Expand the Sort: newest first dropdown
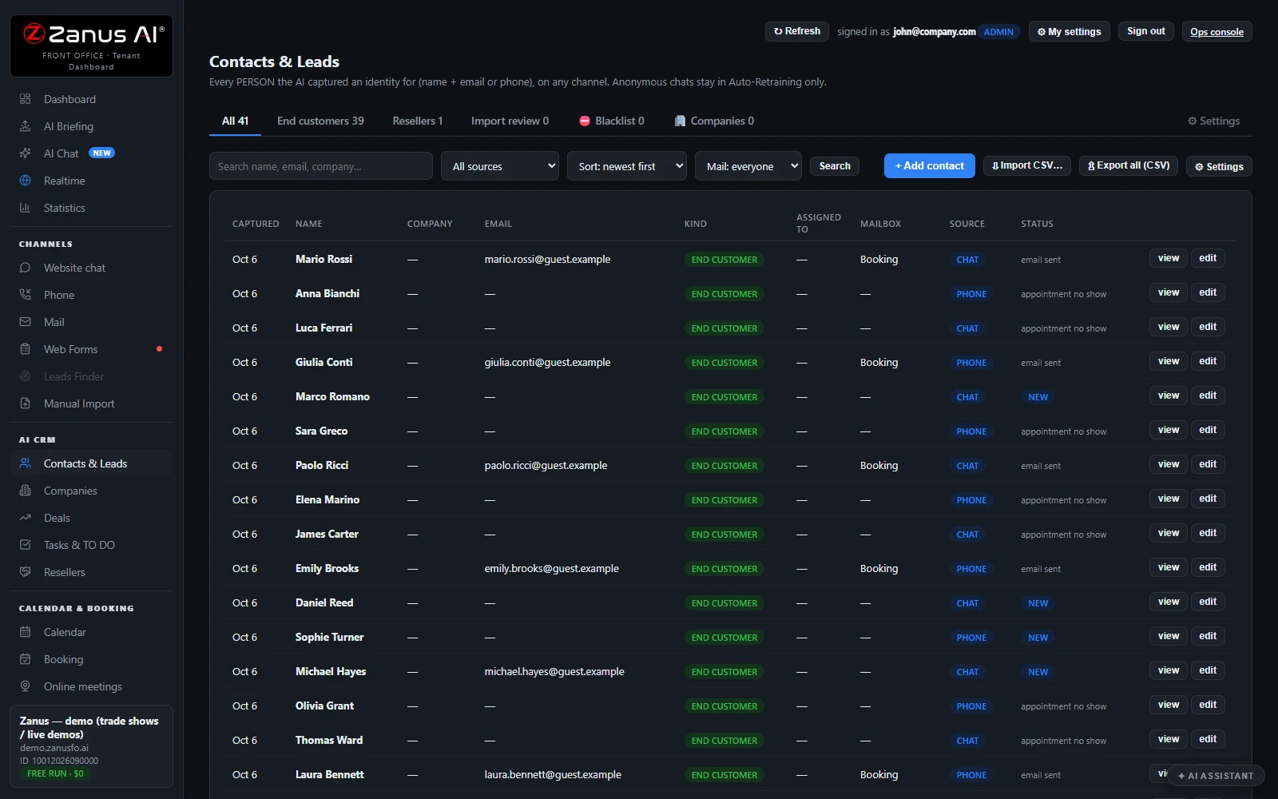Image resolution: width=1278 pixels, height=799 pixels. (627, 166)
